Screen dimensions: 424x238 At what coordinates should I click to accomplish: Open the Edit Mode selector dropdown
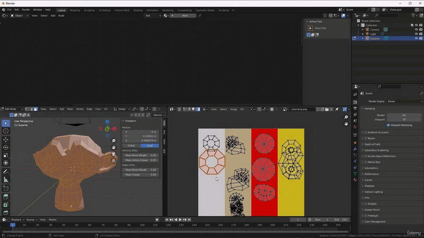click(11, 109)
